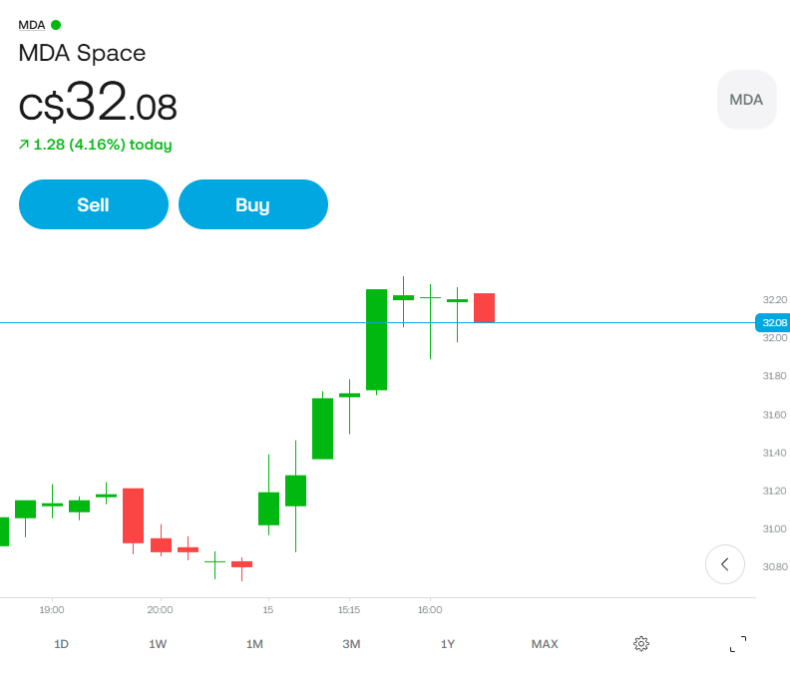Viewport: 790px width, 683px height.
Task: Click the 16:00 time axis label
Action: [x=430, y=609]
